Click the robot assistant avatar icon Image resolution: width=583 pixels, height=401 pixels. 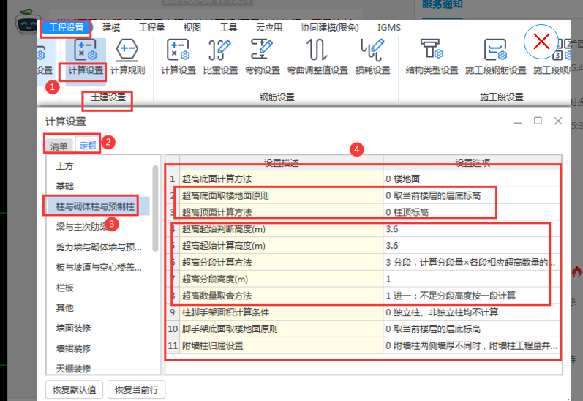point(28,22)
